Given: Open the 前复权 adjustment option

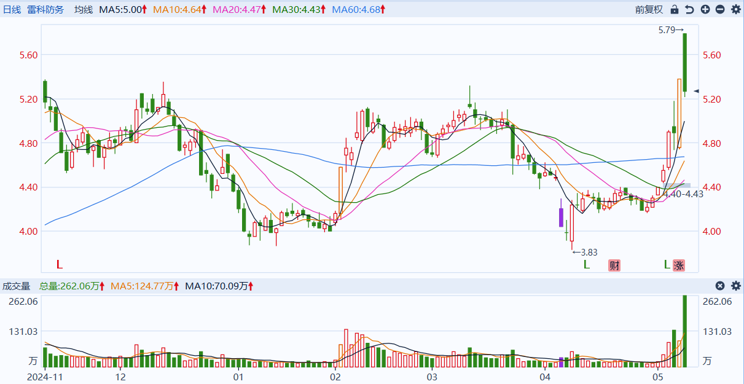Looking at the screenshot, I should 649,10.
